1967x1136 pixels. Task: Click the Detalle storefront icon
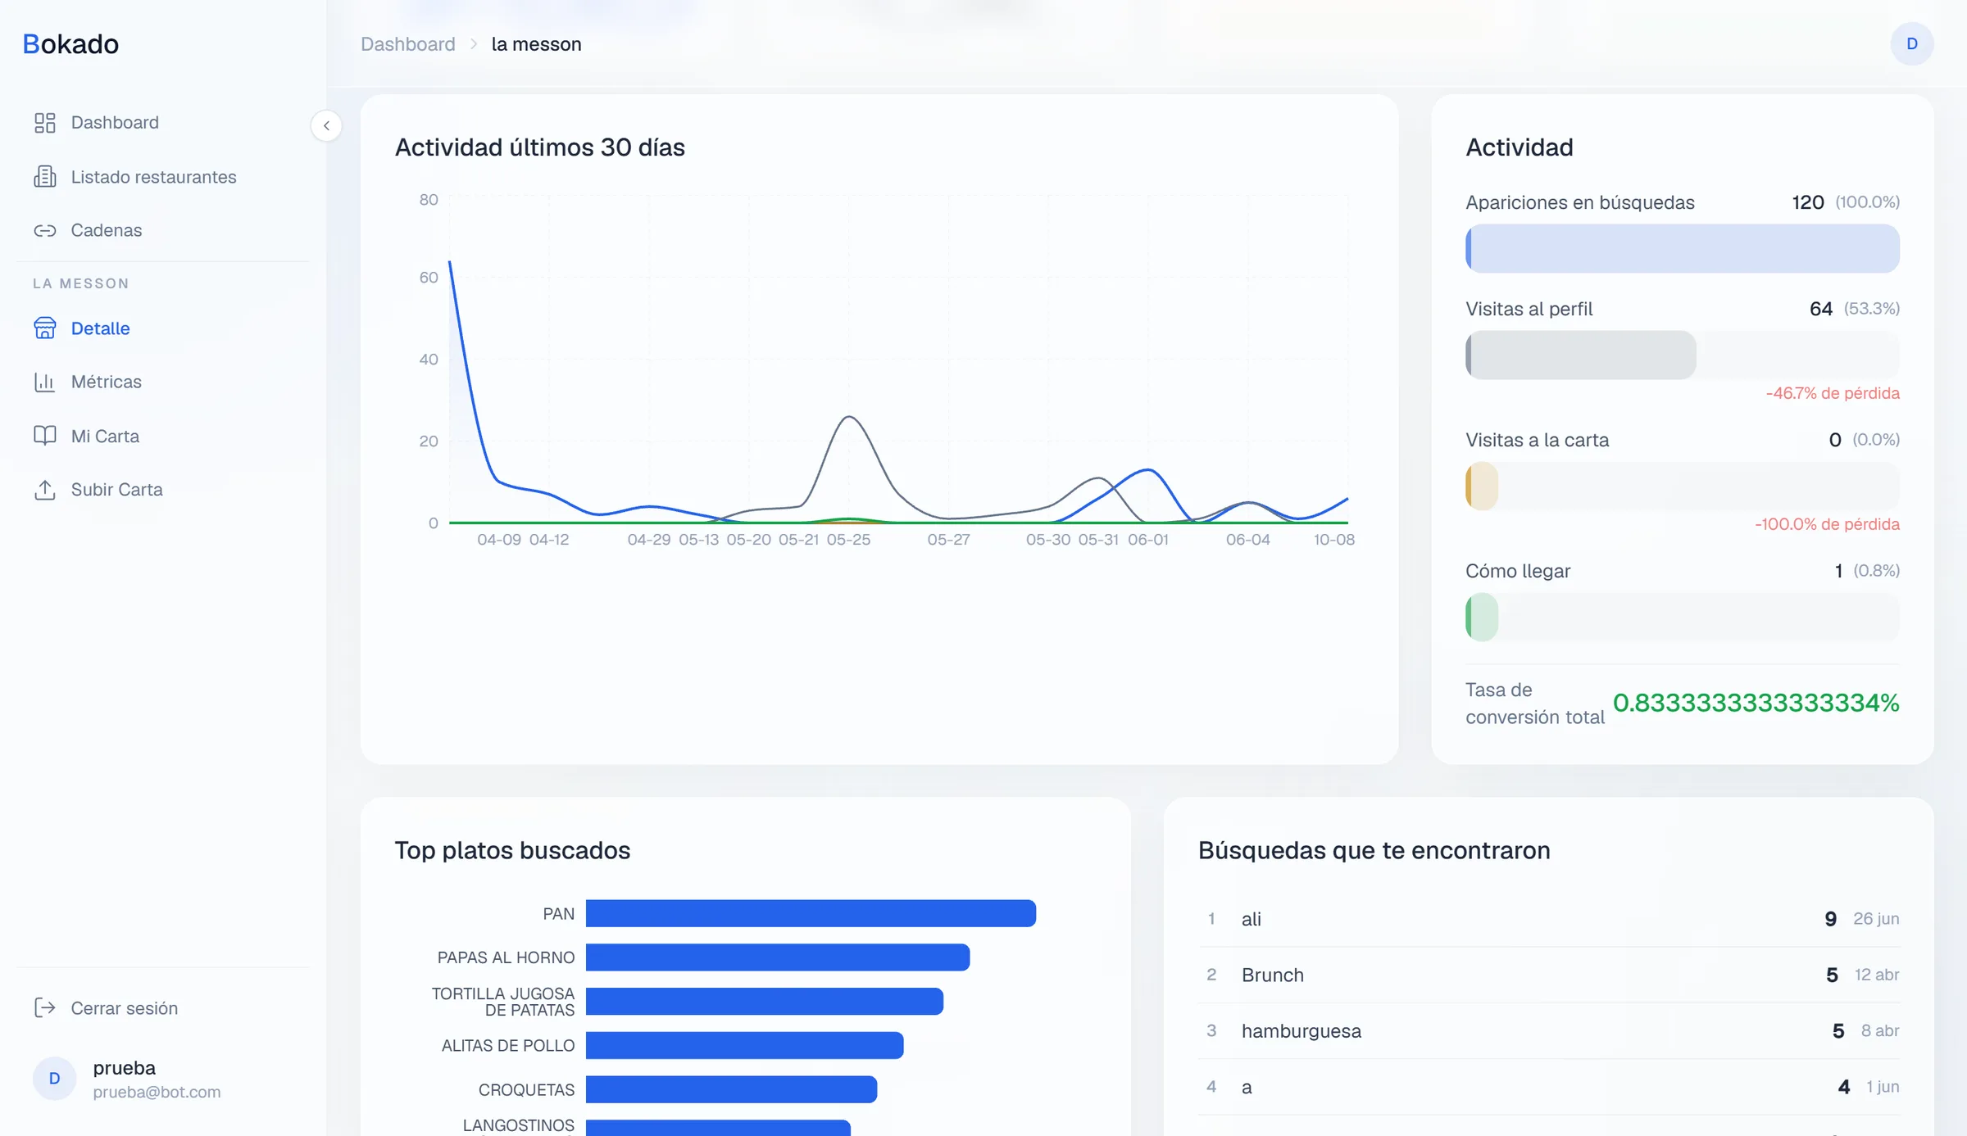tap(44, 328)
